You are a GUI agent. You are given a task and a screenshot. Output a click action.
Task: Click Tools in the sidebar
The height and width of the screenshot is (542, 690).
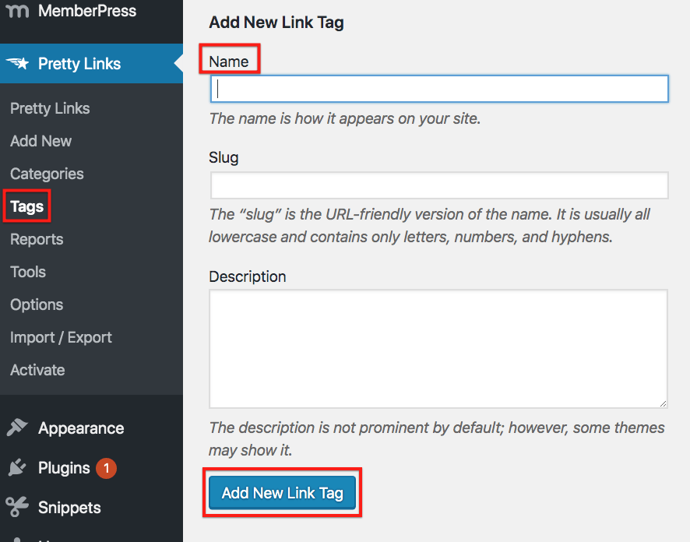point(27,272)
